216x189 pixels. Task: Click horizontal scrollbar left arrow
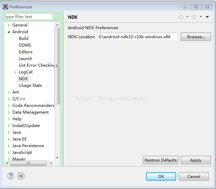coord(7,163)
